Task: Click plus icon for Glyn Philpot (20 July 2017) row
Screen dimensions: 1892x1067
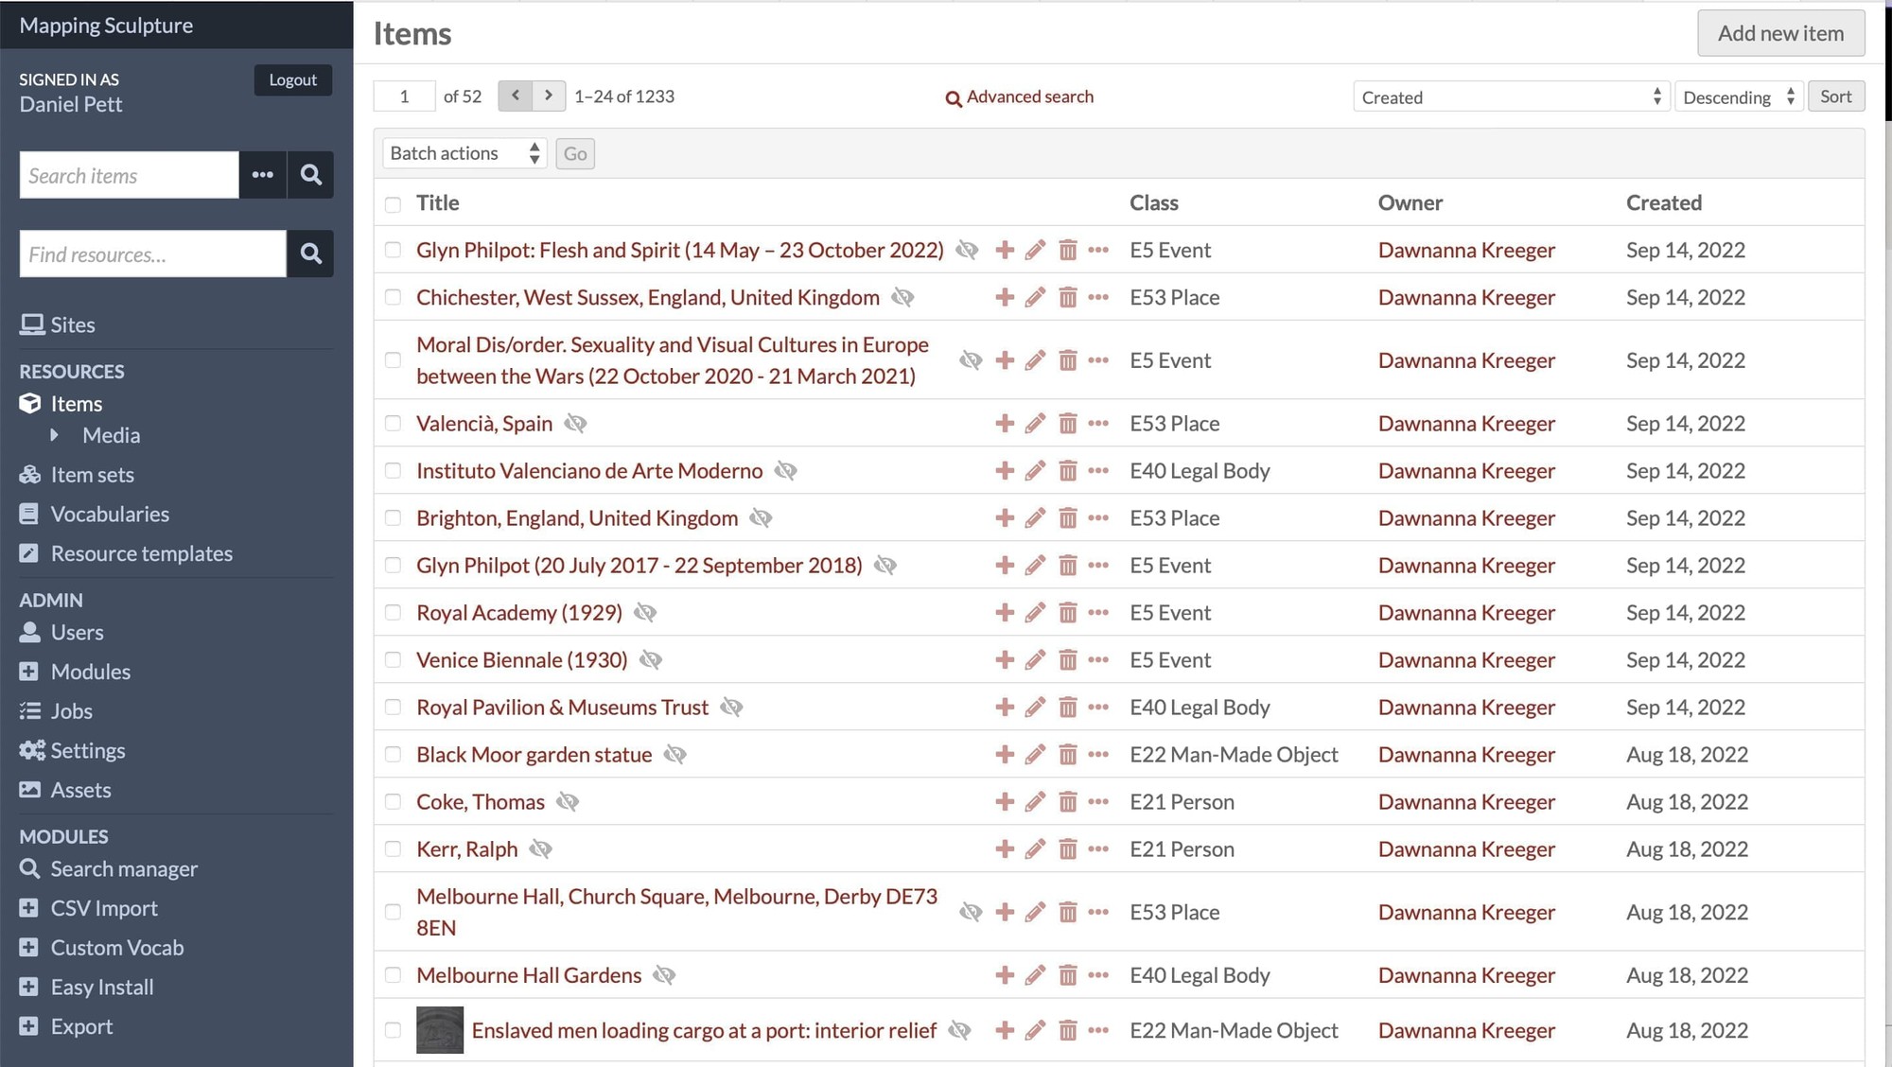Action: pos(1005,566)
